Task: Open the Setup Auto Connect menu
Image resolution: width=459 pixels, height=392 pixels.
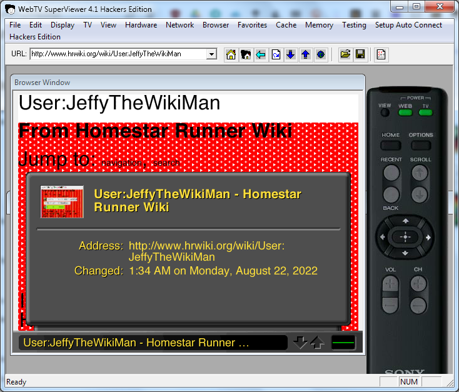Action: [408, 25]
